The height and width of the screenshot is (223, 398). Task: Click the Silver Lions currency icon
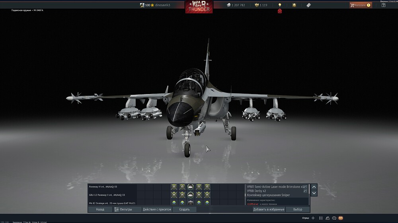229,5
